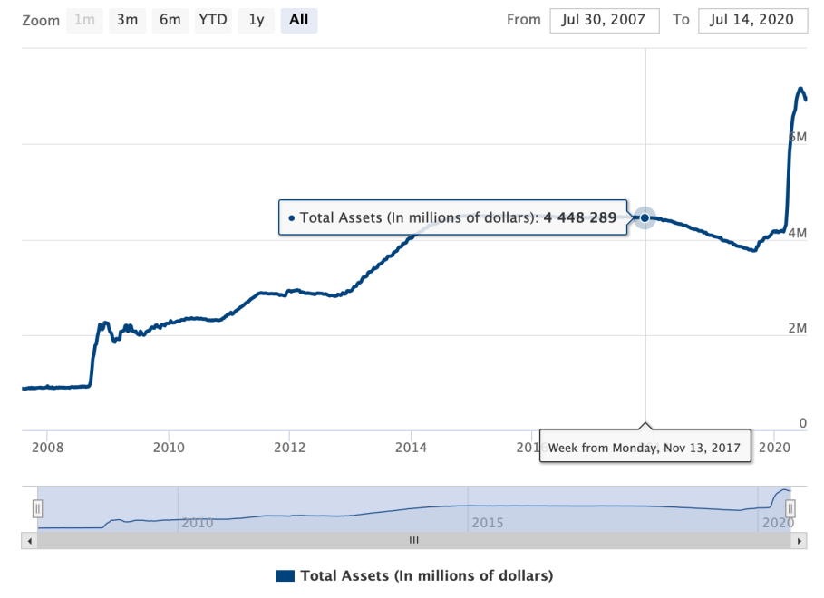Switch to the YTD range
Image resolution: width=824 pixels, height=598 pixels.
pyautogui.click(x=213, y=20)
